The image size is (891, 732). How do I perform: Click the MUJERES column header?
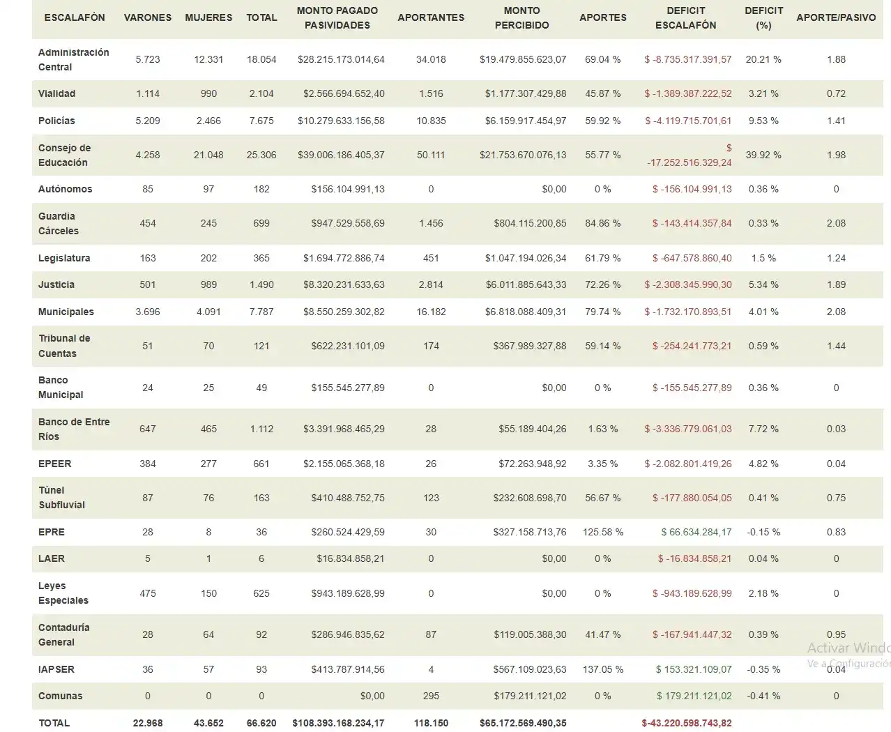208,17
